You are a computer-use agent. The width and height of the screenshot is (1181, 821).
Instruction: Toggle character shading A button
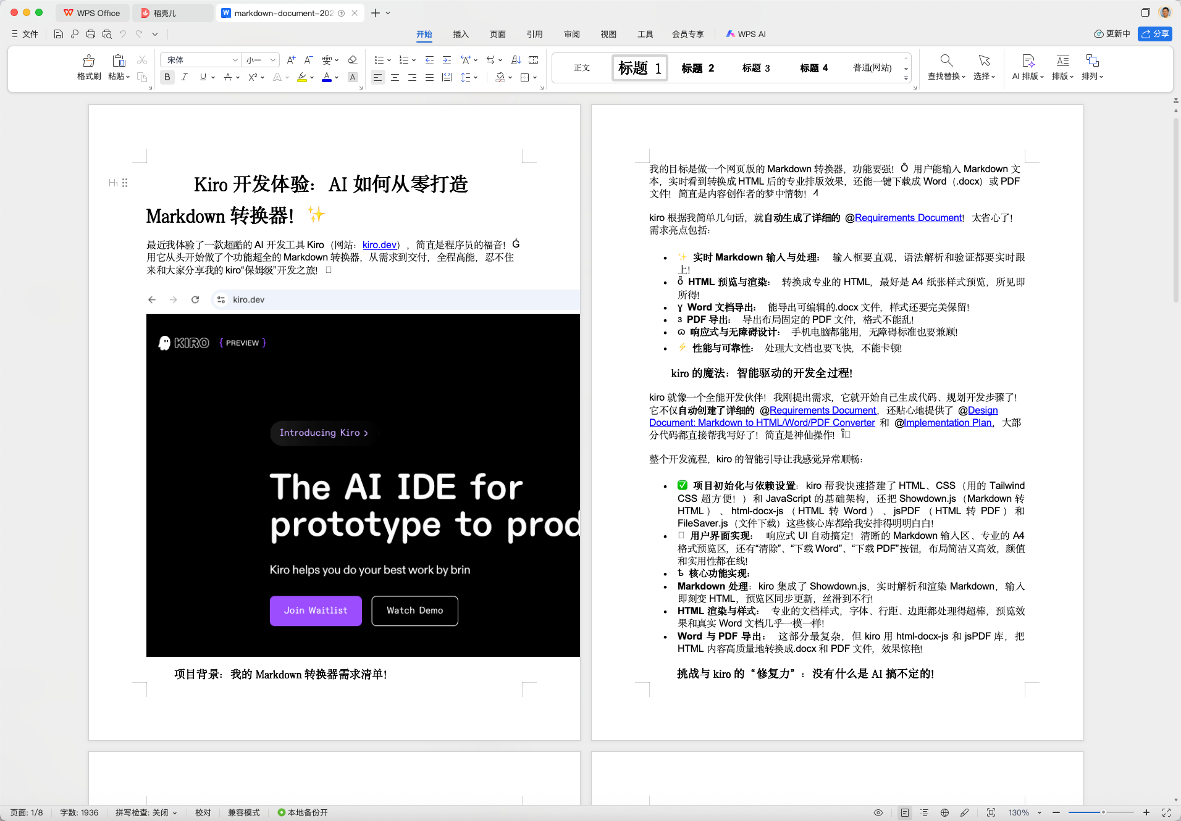tap(353, 77)
